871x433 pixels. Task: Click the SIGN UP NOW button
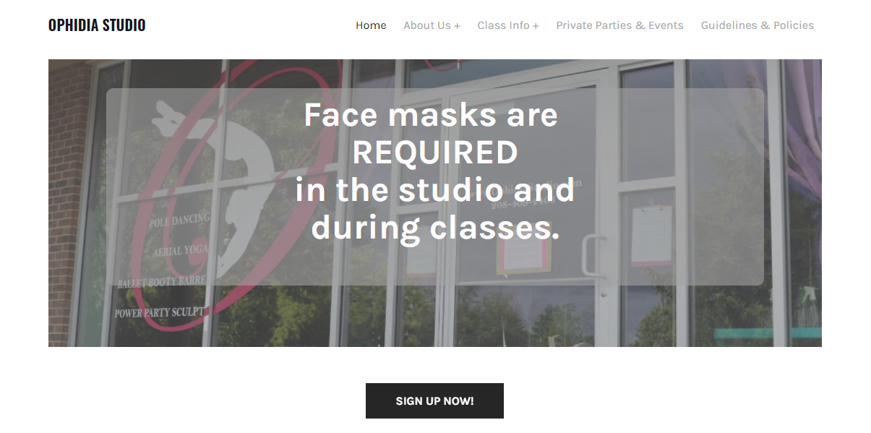point(434,401)
